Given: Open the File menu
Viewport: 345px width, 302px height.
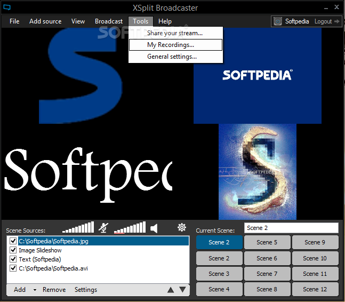Looking at the screenshot, I should 14,21.
